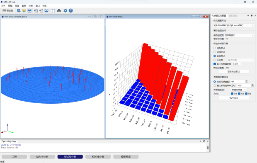Screen dimensions: 257x163
Task: Click the picture export icon in toolbar
Action: coord(46,11)
